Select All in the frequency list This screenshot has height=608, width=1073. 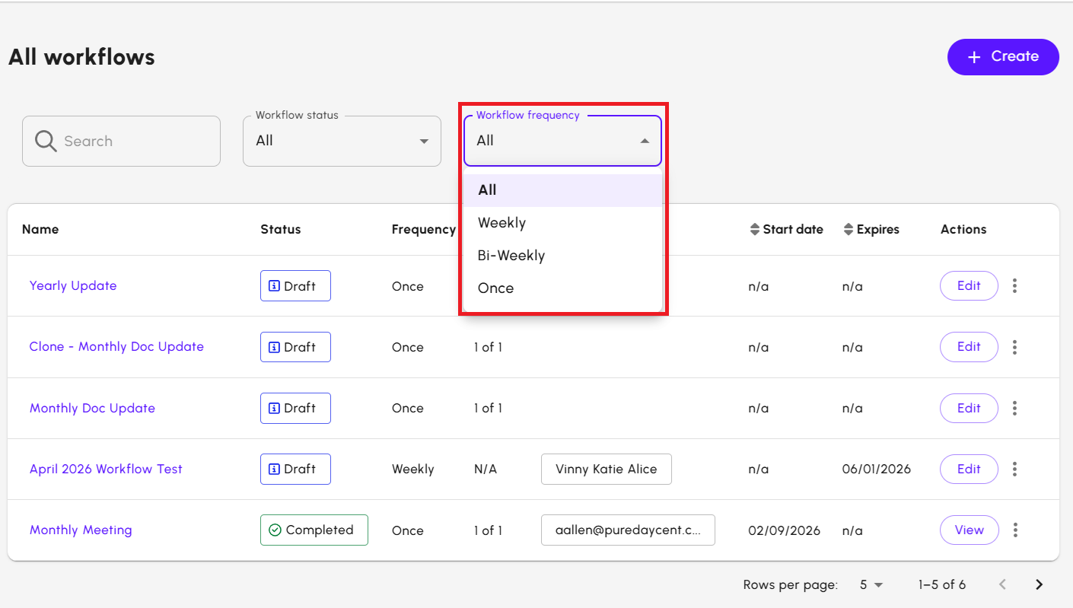pyautogui.click(x=487, y=190)
